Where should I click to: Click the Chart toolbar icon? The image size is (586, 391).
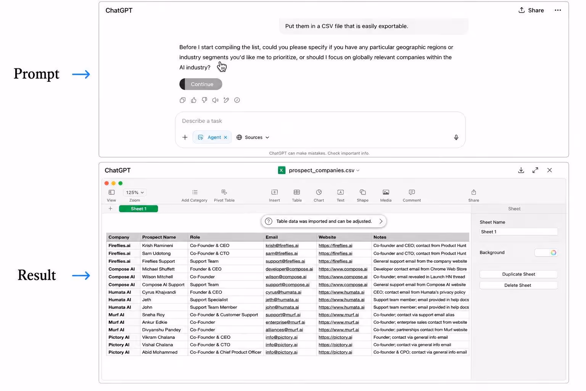[x=319, y=192]
